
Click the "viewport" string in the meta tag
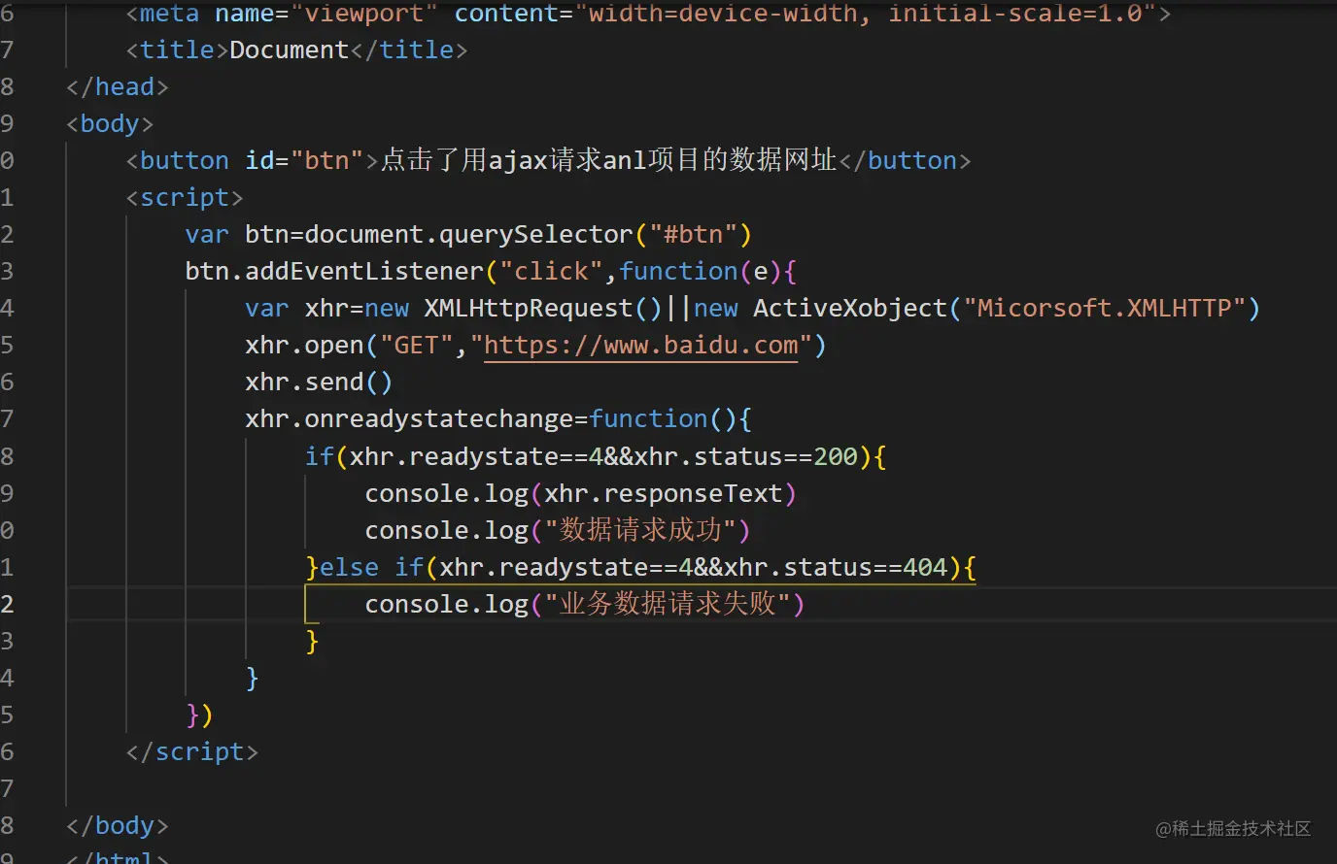[364, 14]
